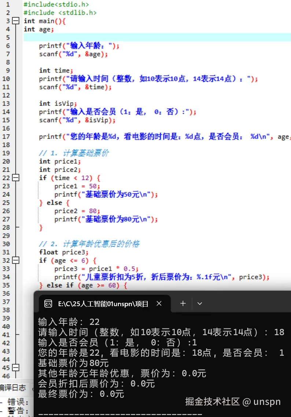Click line number 1 in the gutter
This screenshot has width=291, height=417.
(x=8, y=4)
